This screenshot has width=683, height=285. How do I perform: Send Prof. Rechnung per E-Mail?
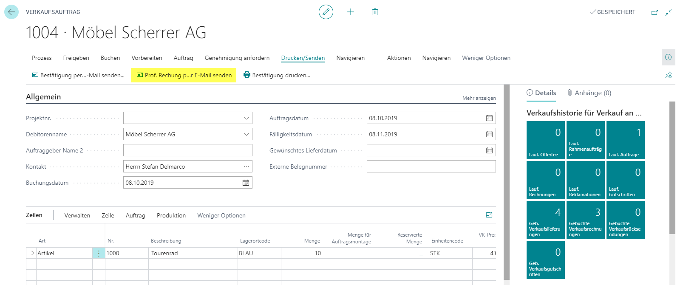pos(184,75)
